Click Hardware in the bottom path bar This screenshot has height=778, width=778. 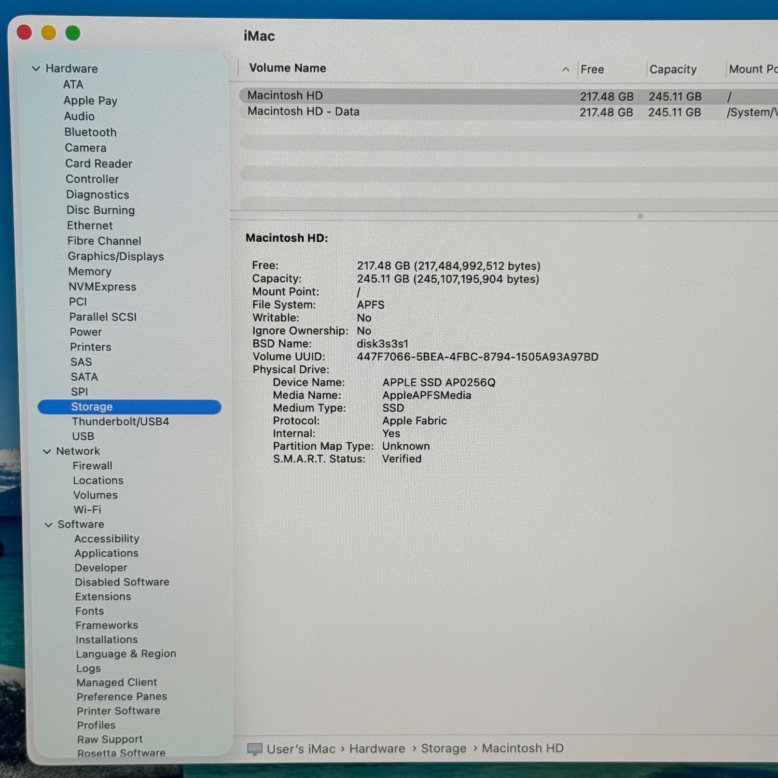click(x=377, y=748)
